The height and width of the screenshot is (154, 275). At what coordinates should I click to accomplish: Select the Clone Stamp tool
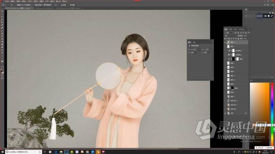click(x=2, y=34)
